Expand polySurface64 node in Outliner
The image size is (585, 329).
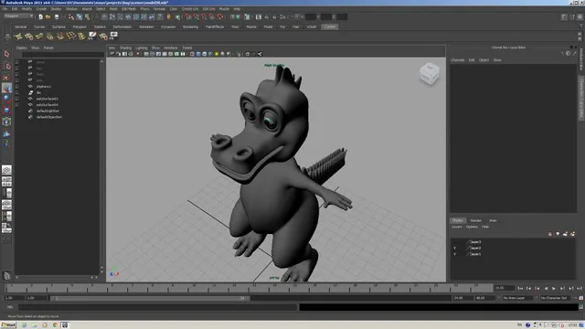pyautogui.click(x=17, y=105)
